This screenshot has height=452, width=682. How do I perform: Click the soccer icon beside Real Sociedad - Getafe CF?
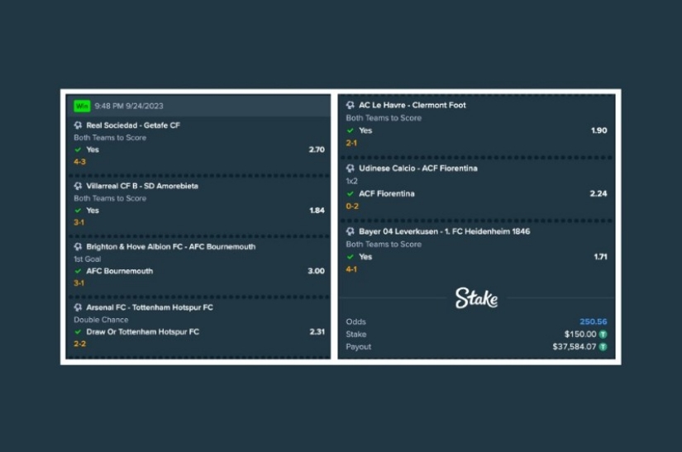[78, 125]
